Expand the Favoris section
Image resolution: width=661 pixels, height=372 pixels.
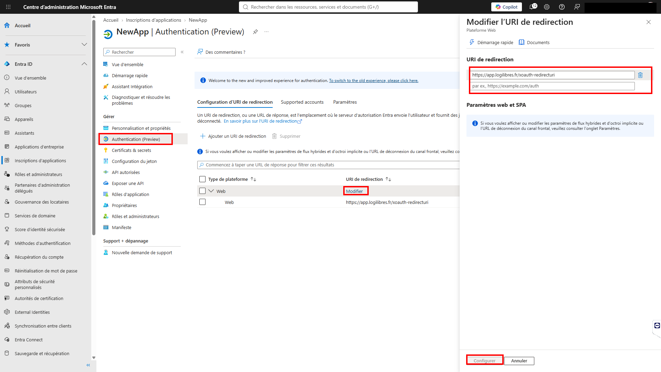[x=84, y=45]
